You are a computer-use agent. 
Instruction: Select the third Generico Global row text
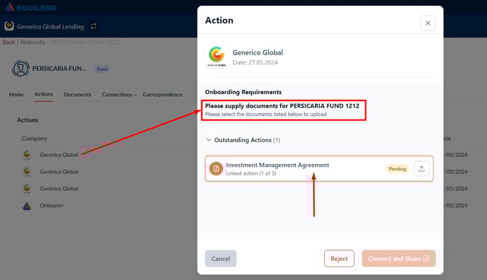point(59,189)
